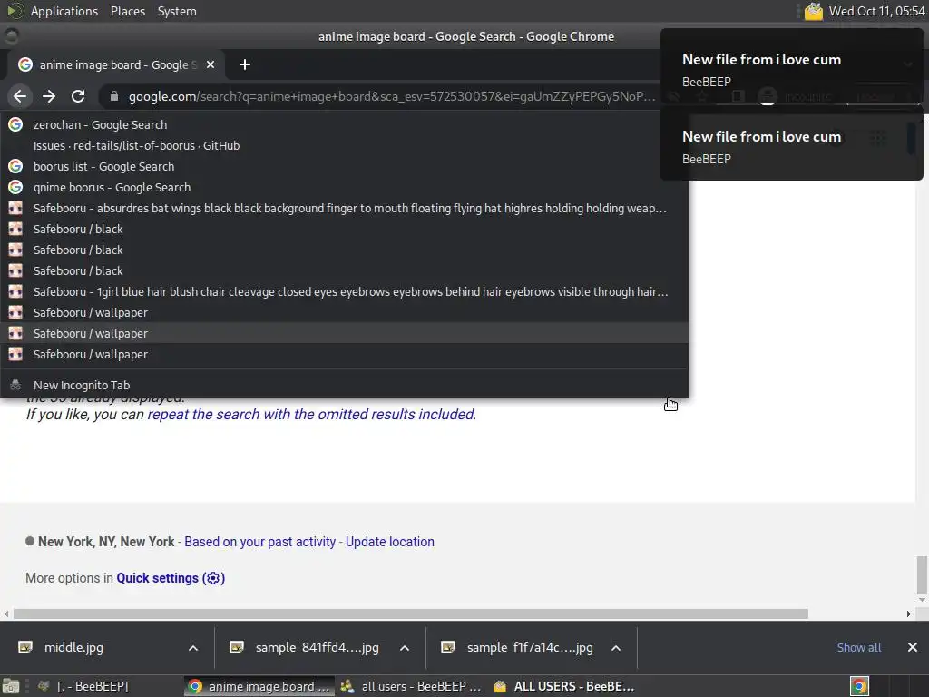Click 'repeat the search with the omitted results included'
Screen dimensions: 929x697
312,414
